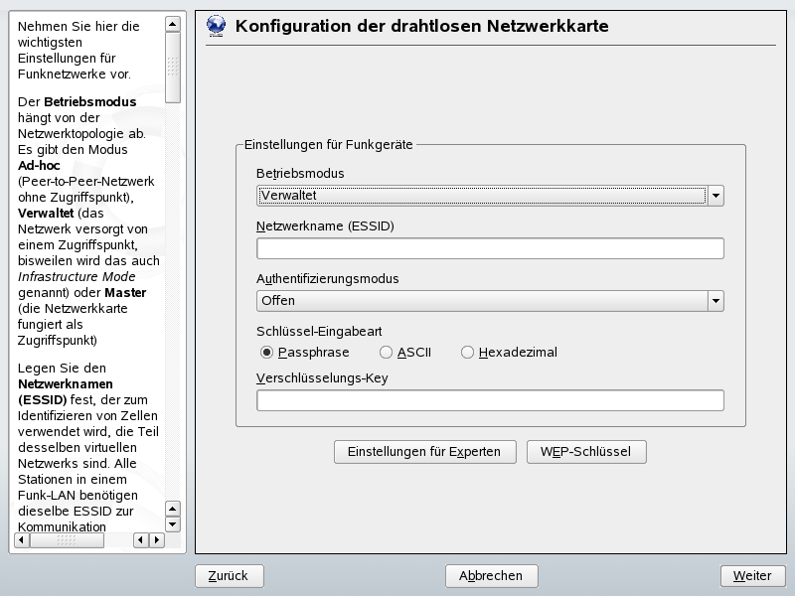795x596 pixels.
Task: Proceed with the Weiter button
Action: click(752, 576)
